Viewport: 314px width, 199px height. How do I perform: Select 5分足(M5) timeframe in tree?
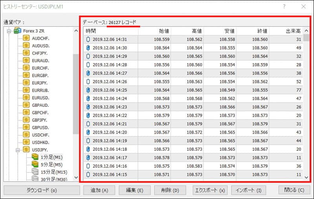51,164
